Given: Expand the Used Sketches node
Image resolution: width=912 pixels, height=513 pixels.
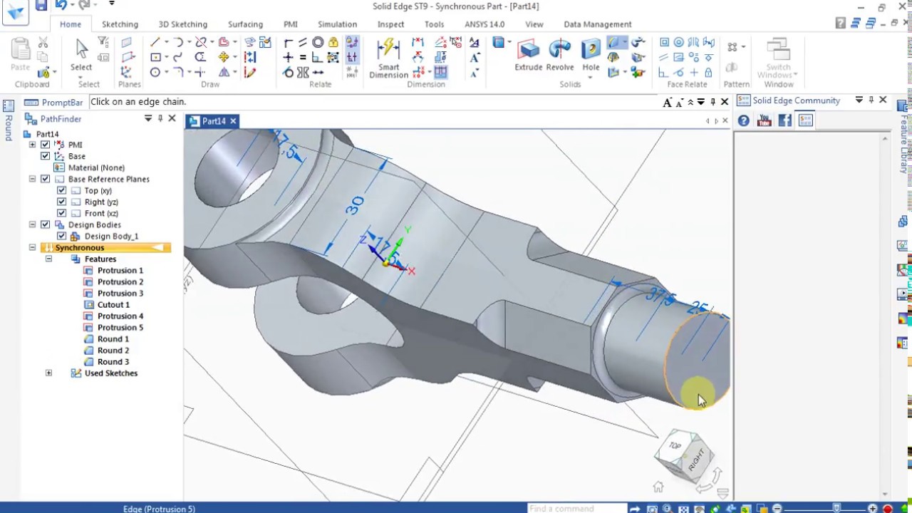Looking at the screenshot, I should point(48,373).
